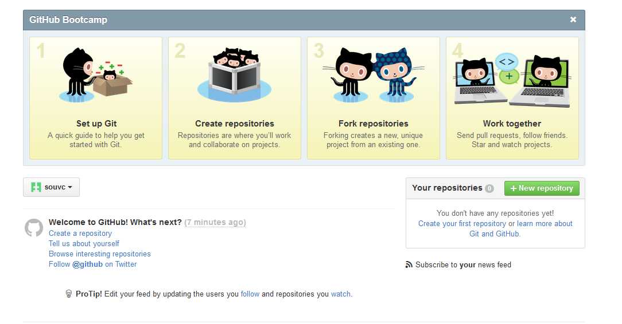Viewport: 622px width, 324px height.
Task: Expand the souvc account switcher dropdown
Action: pos(51,187)
